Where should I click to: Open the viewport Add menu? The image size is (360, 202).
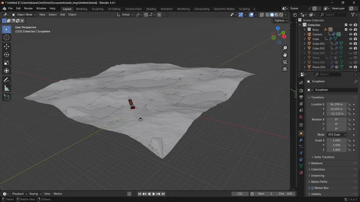62,15
